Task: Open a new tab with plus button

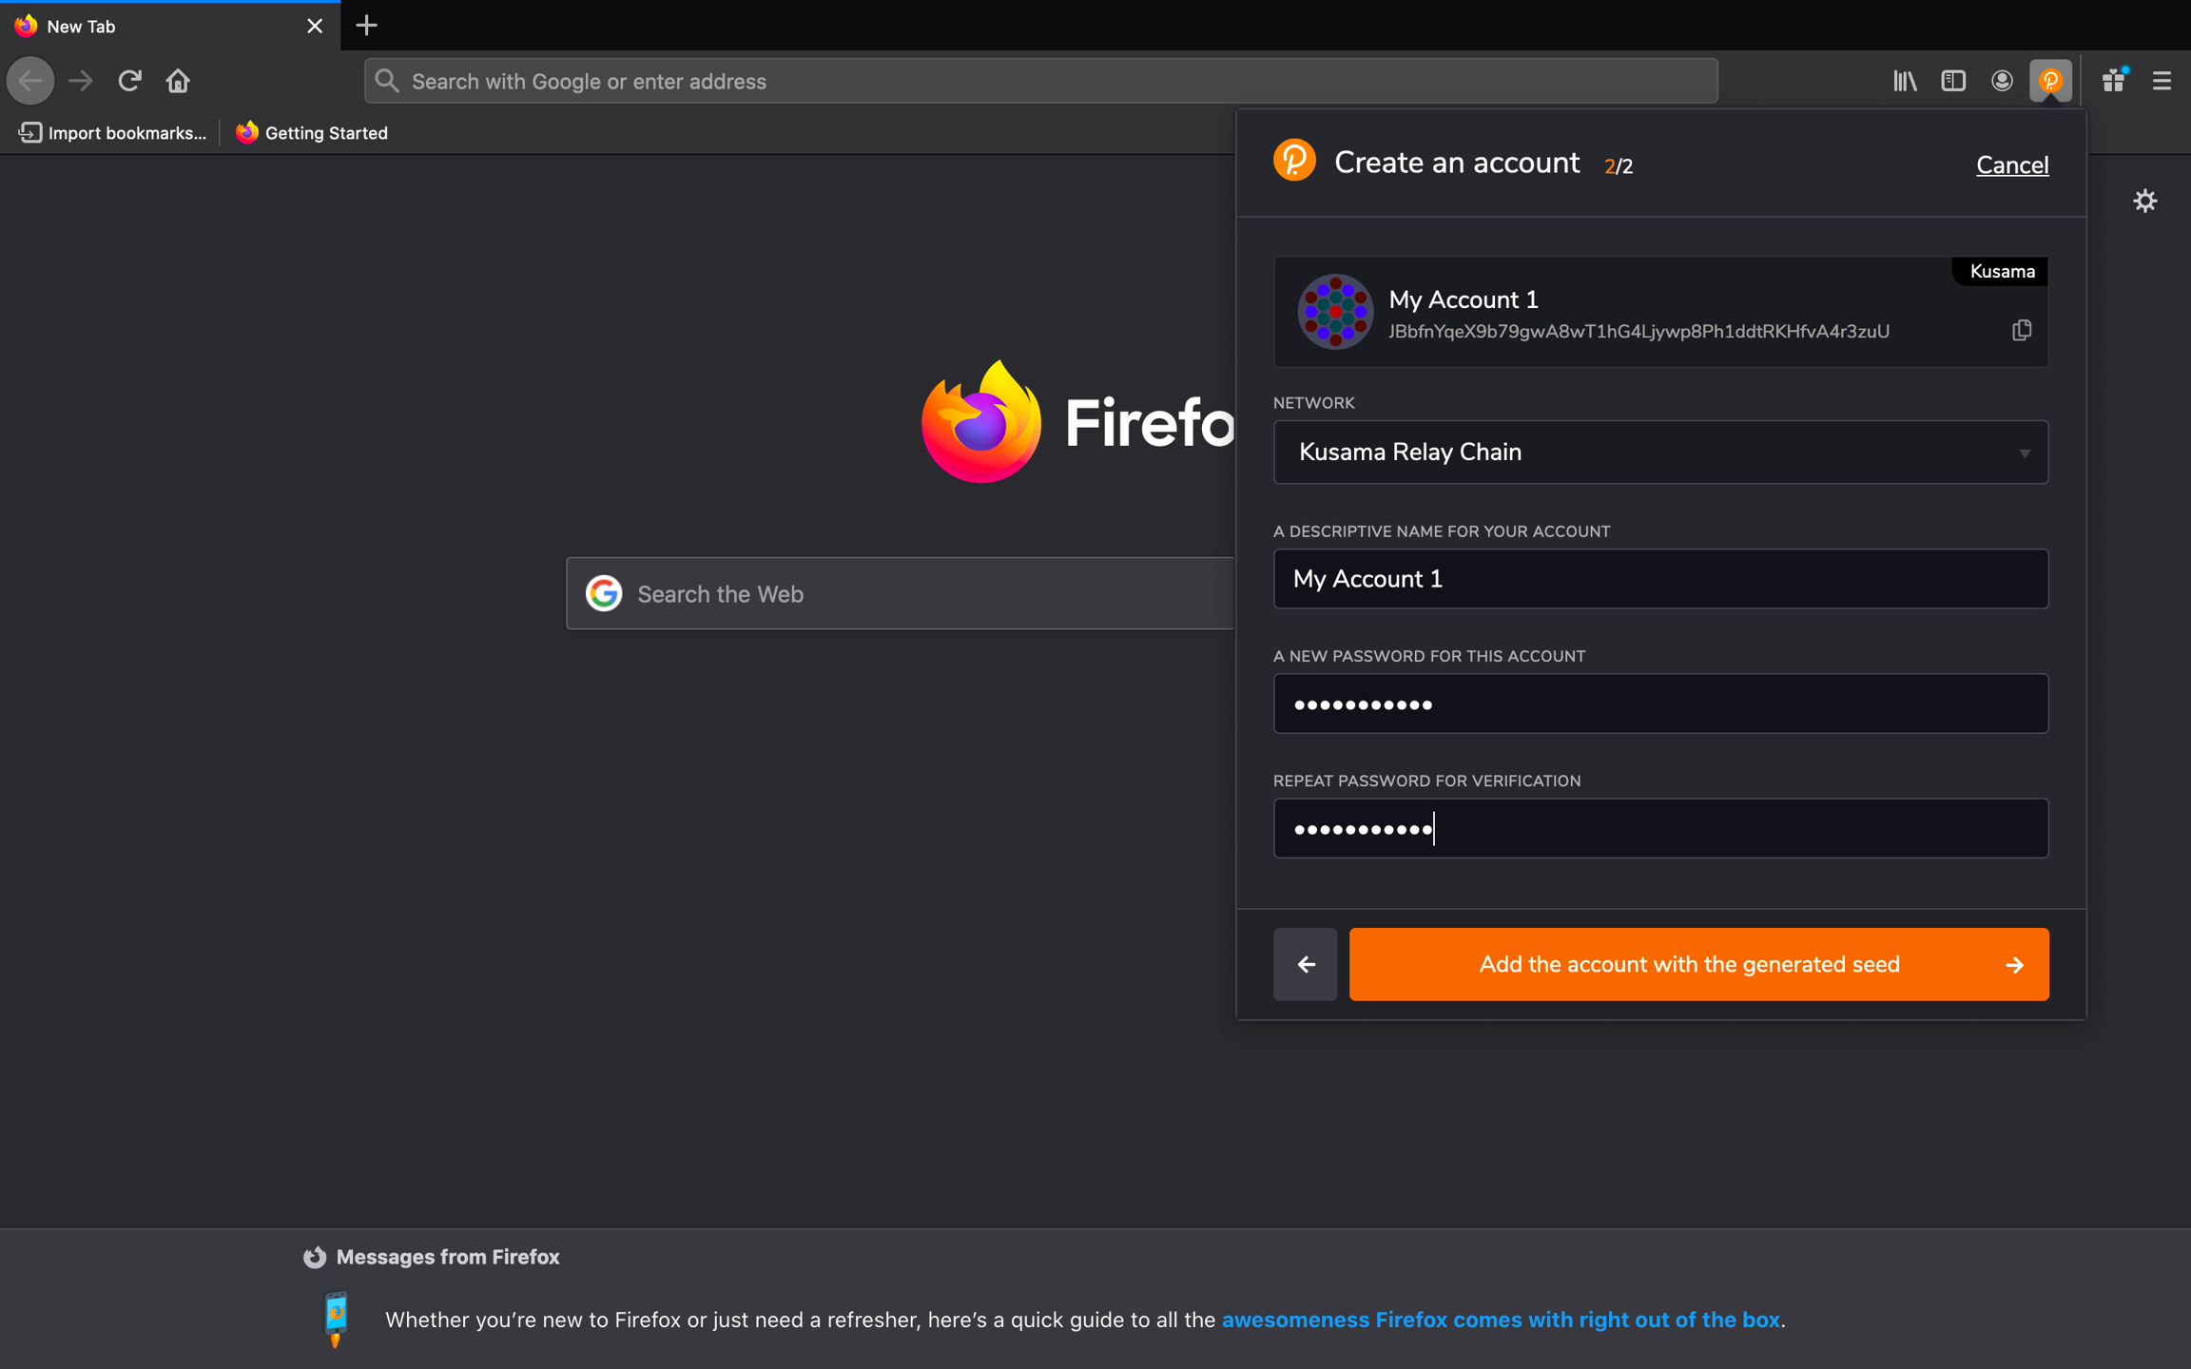Action: click(x=366, y=26)
